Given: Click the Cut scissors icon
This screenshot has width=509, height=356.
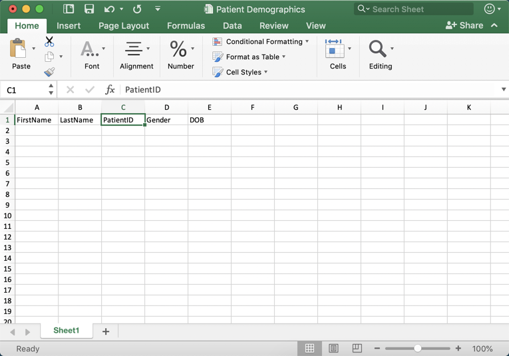Looking at the screenshot, I should click(49, 41).
